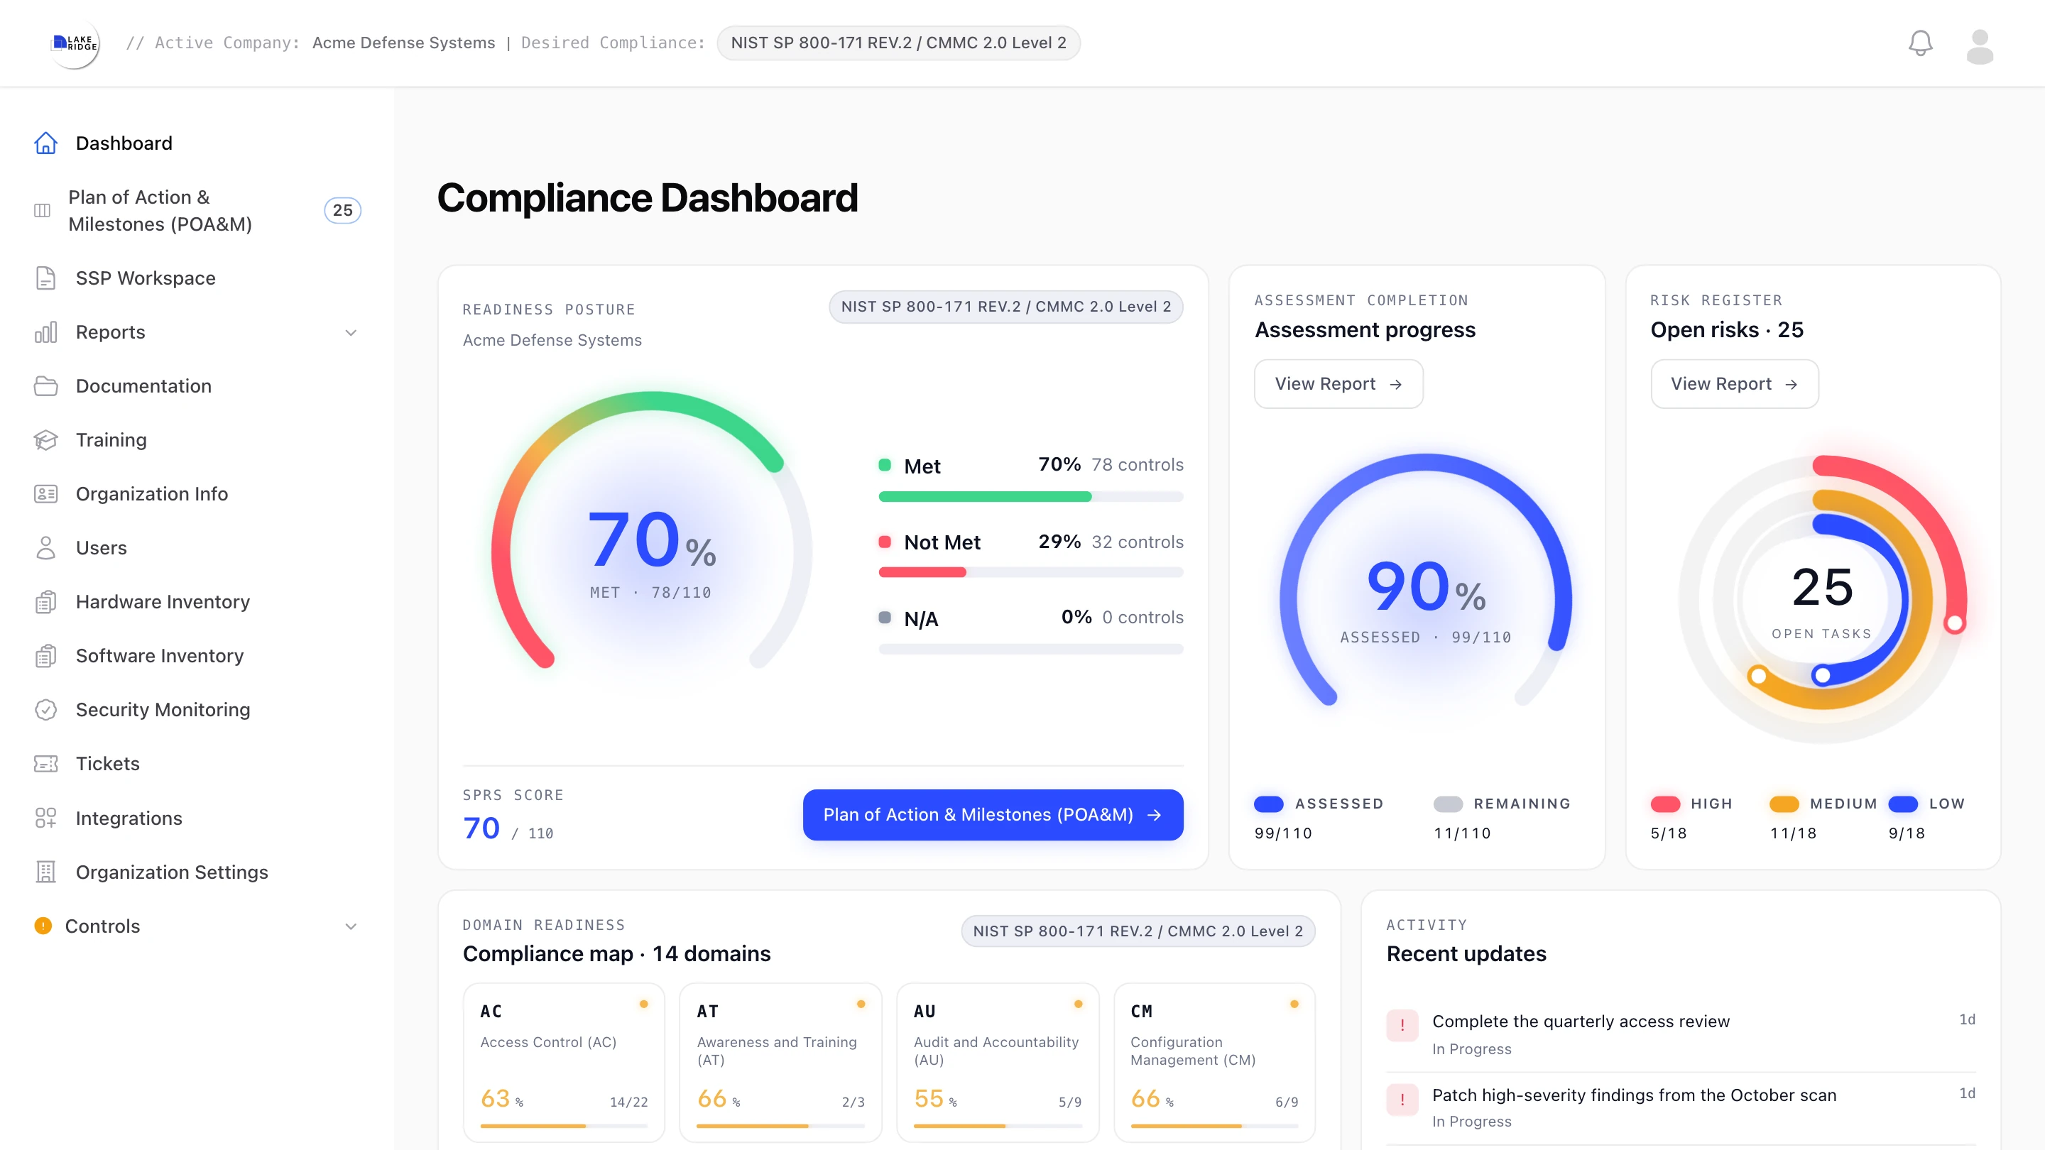Click 'Acme Defense Systems' in header
This screenshot has height=1150, width=2045.
(403, 43)
